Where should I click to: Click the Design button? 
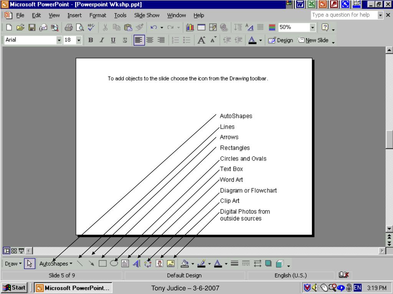click(281, 40)
